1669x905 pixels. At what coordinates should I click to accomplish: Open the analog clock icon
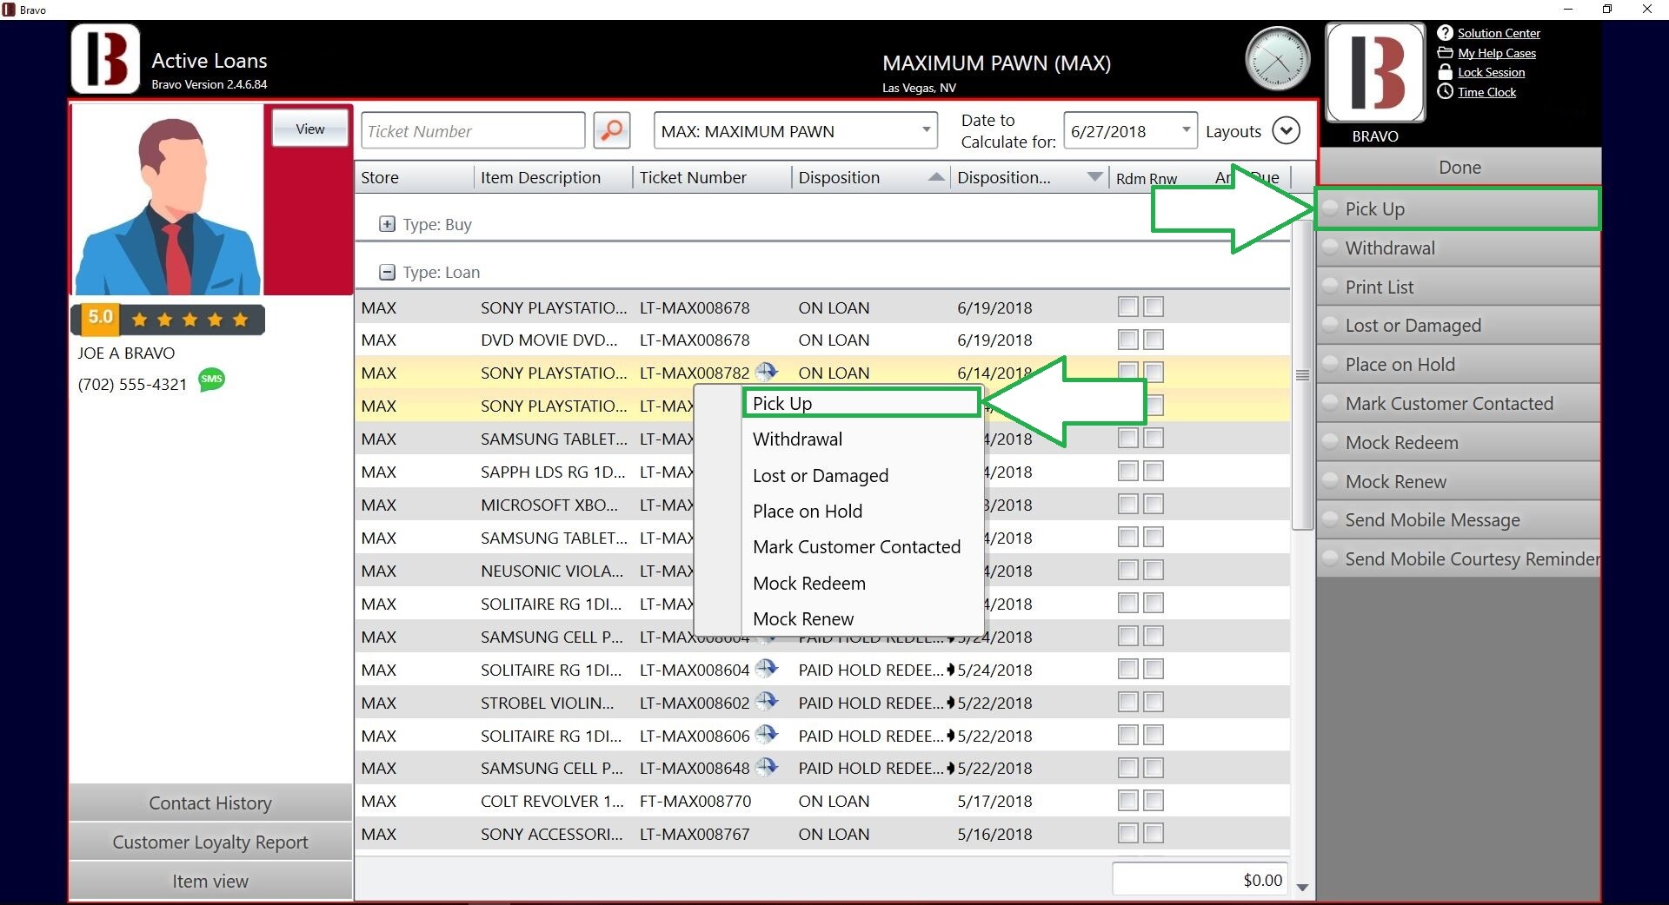[x=1277, y=59]
